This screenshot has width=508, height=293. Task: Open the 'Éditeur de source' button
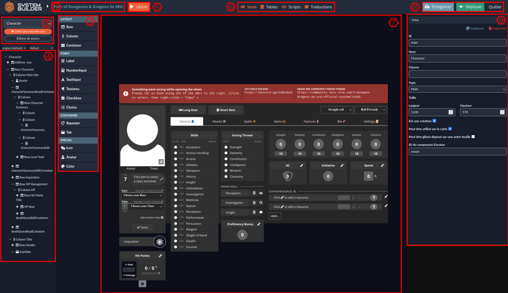coord(28,39)
